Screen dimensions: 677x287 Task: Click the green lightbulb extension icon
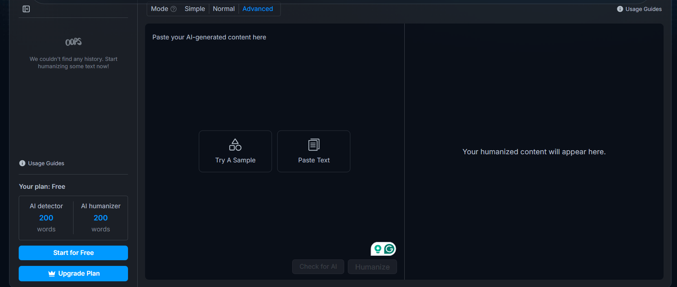coord(378,249)
